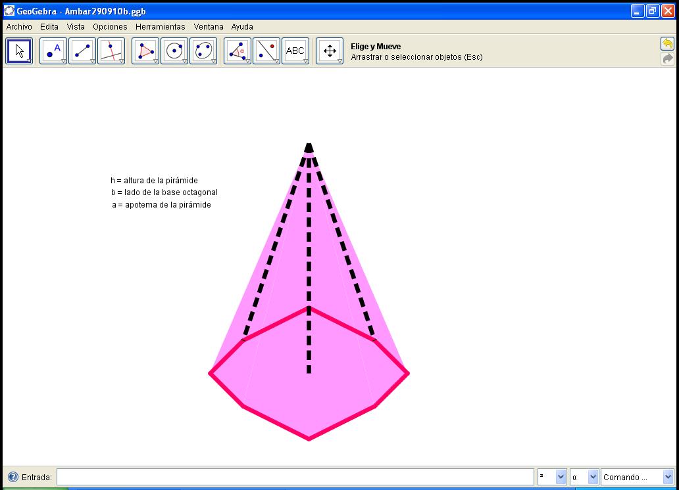Select the New Point tool
679x490 pixels.
53,51
